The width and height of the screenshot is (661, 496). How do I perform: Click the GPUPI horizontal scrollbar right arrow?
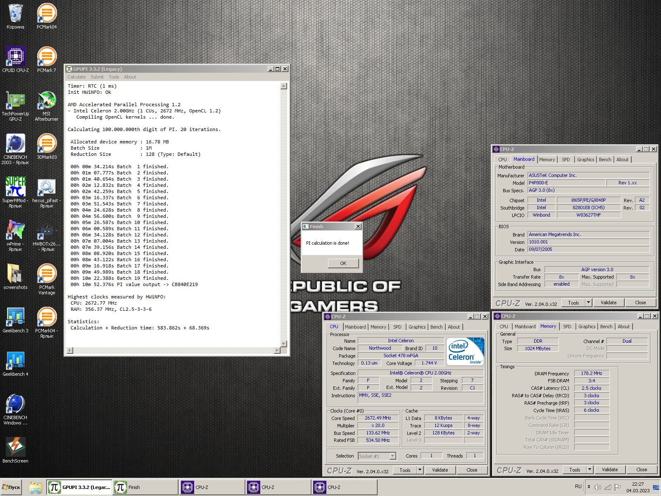coord(277,351)
